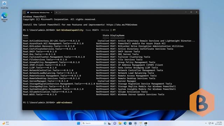
Task: Click Rsat.SystemInsights.Management.Tools entry
Action: tap(53, 89)
